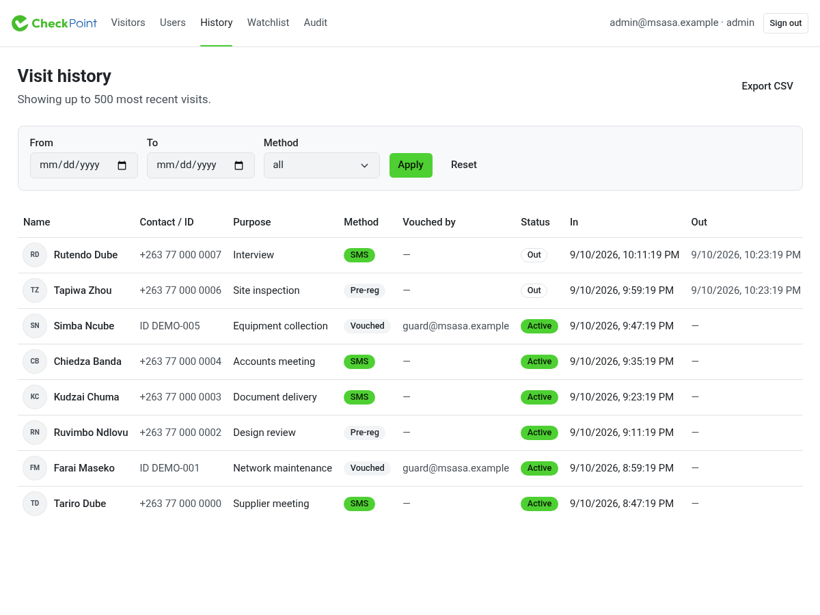Click the FM avatar for Farai Maseko
This screenshot has height=615, width=820.
[35, 468]
